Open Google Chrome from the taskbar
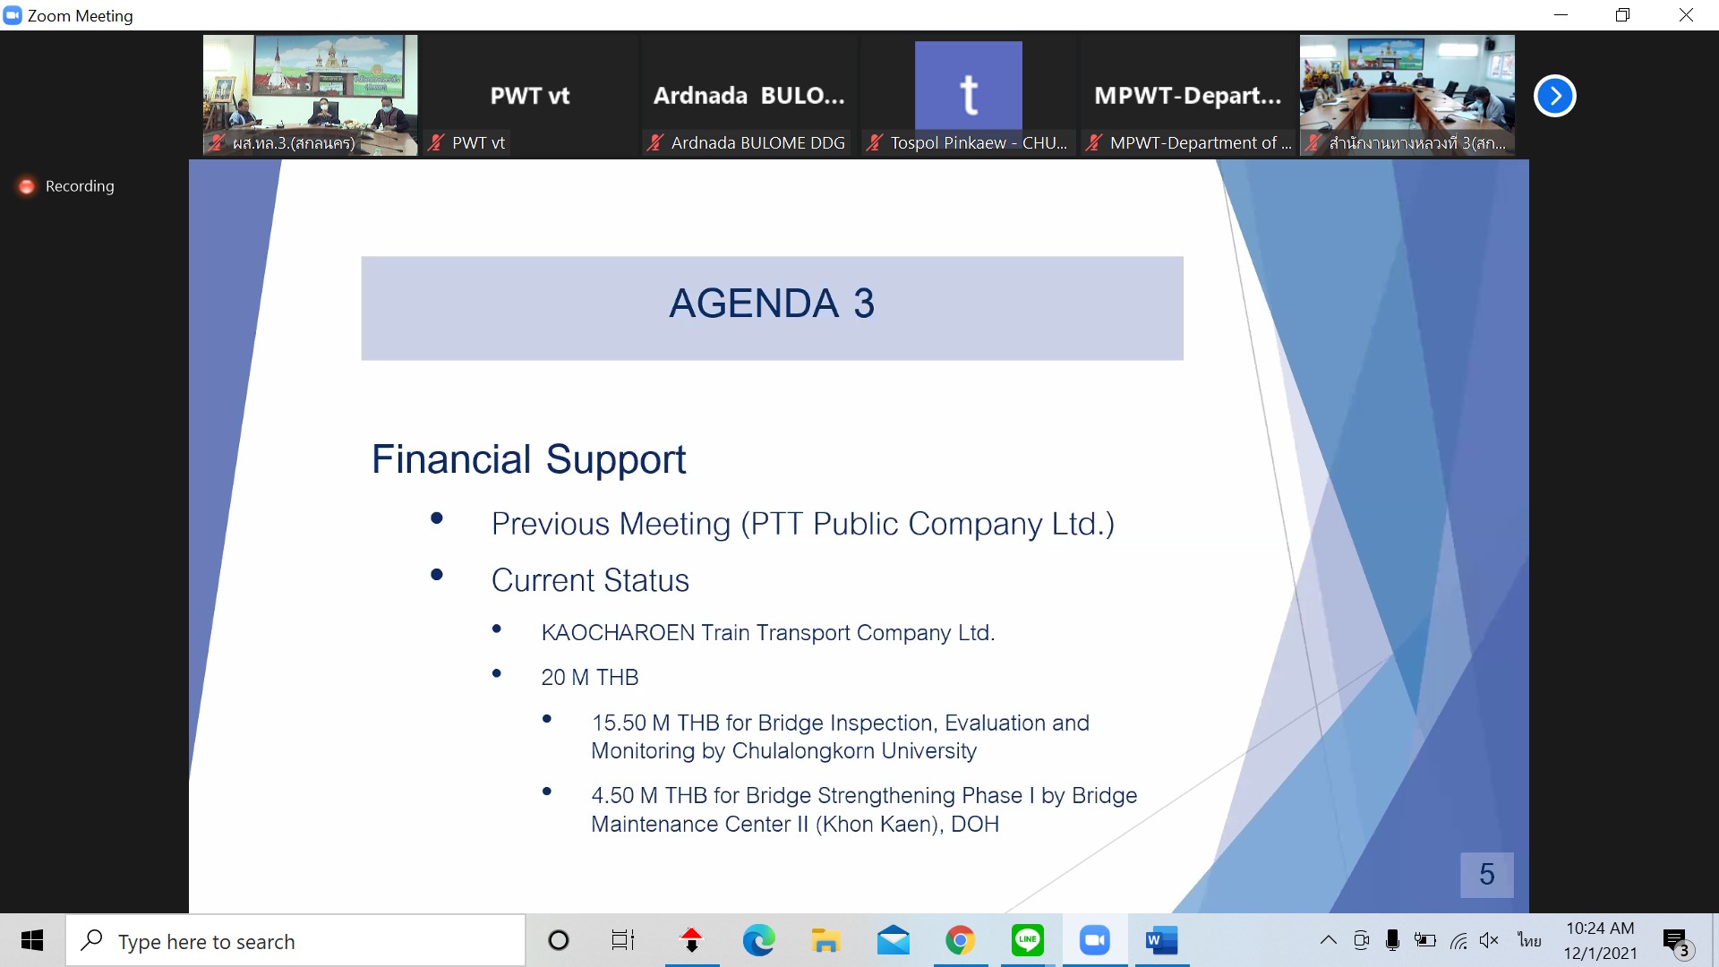 point(960,941)
